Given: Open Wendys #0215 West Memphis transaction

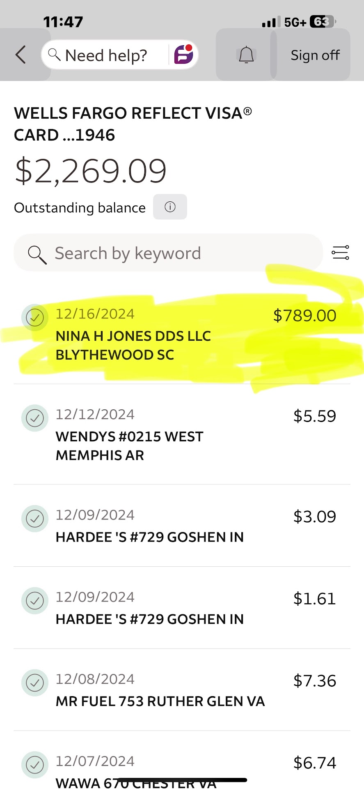Looking at the screenshot, I should [181, 436].
